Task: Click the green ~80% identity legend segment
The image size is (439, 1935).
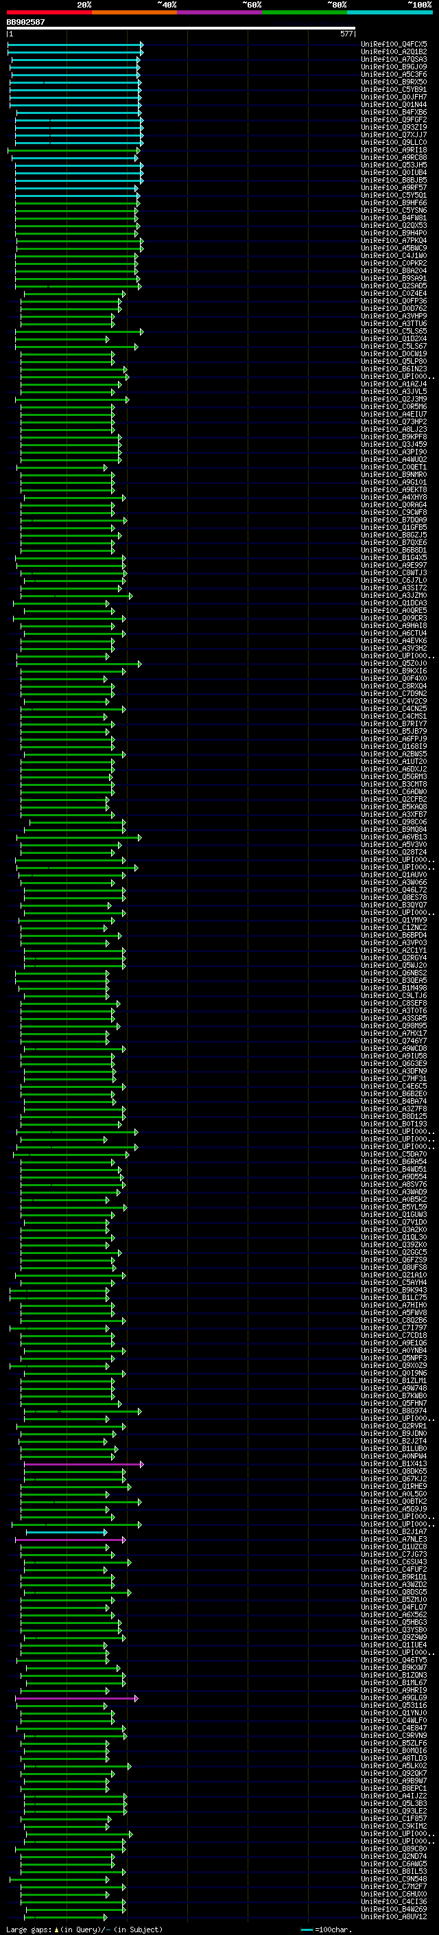Action: [305, 12]
